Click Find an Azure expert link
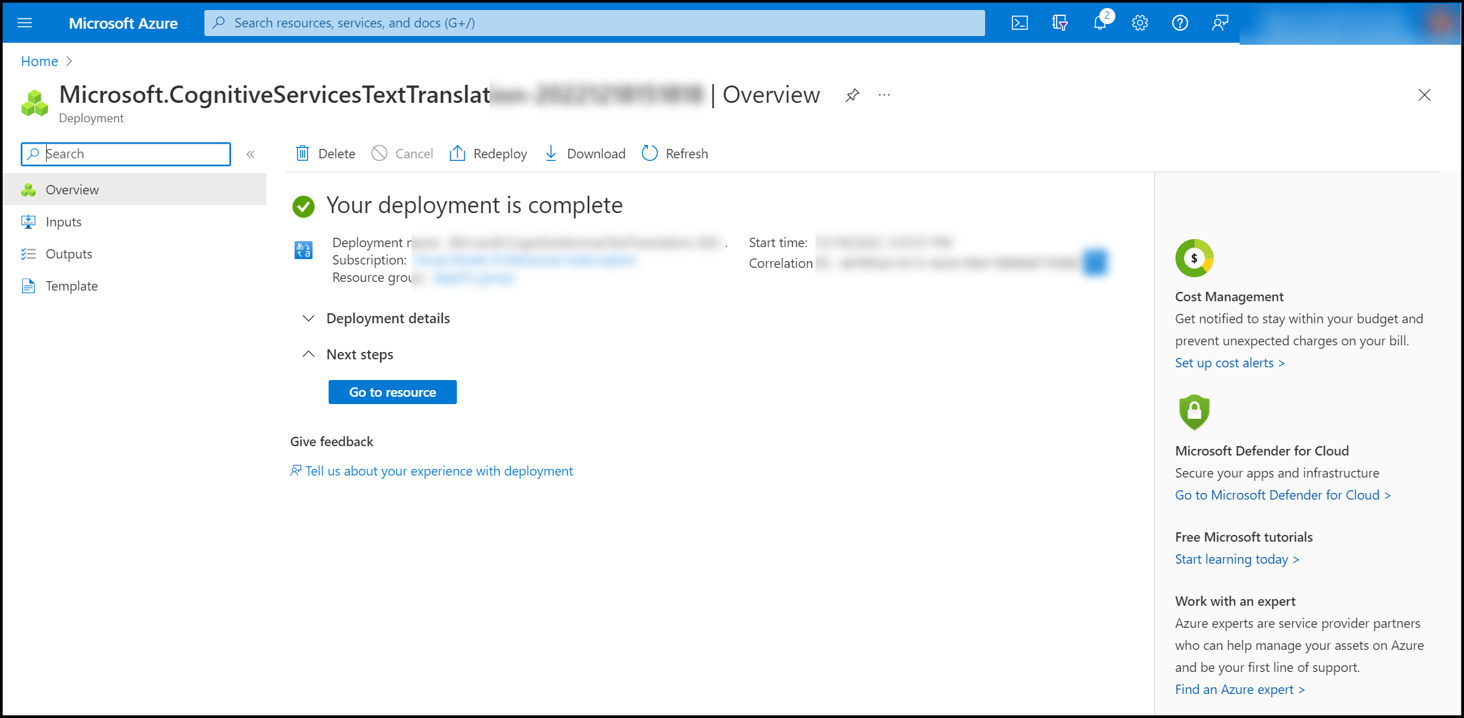1464x718 pixels. [x=1240, y=689]
